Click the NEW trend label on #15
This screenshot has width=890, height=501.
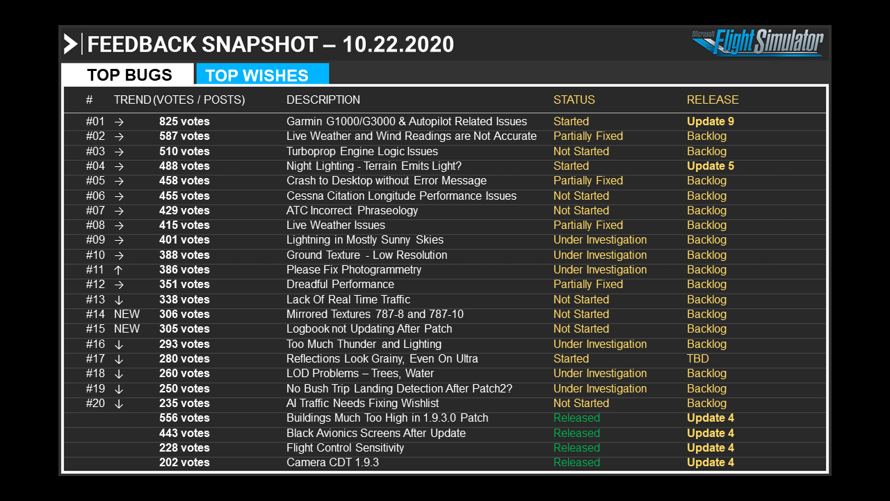(x=127, y=328)
